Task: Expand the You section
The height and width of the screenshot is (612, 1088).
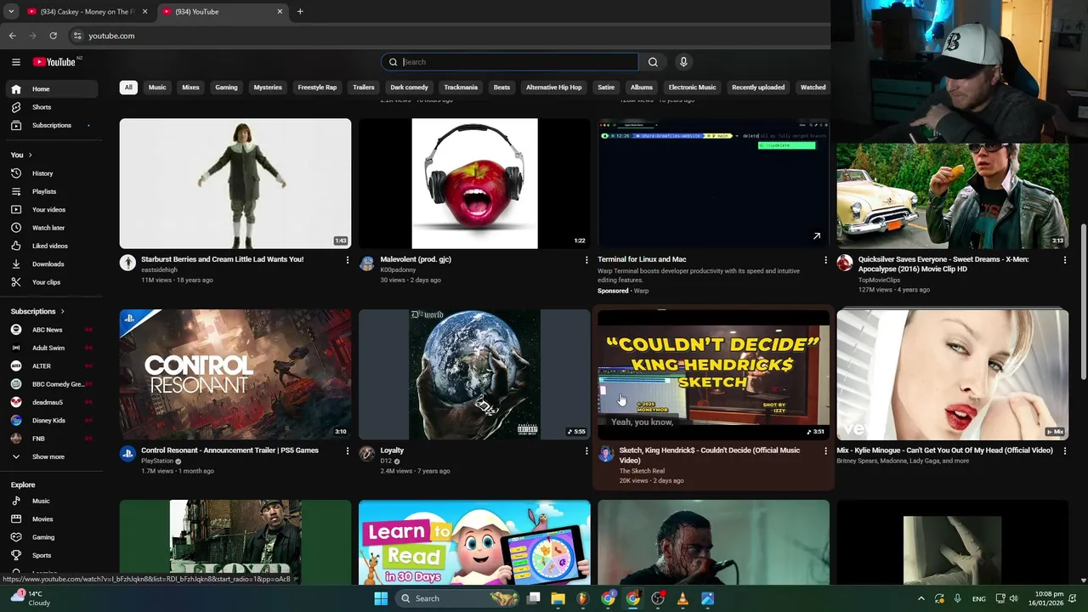Action: pos(21,155)
